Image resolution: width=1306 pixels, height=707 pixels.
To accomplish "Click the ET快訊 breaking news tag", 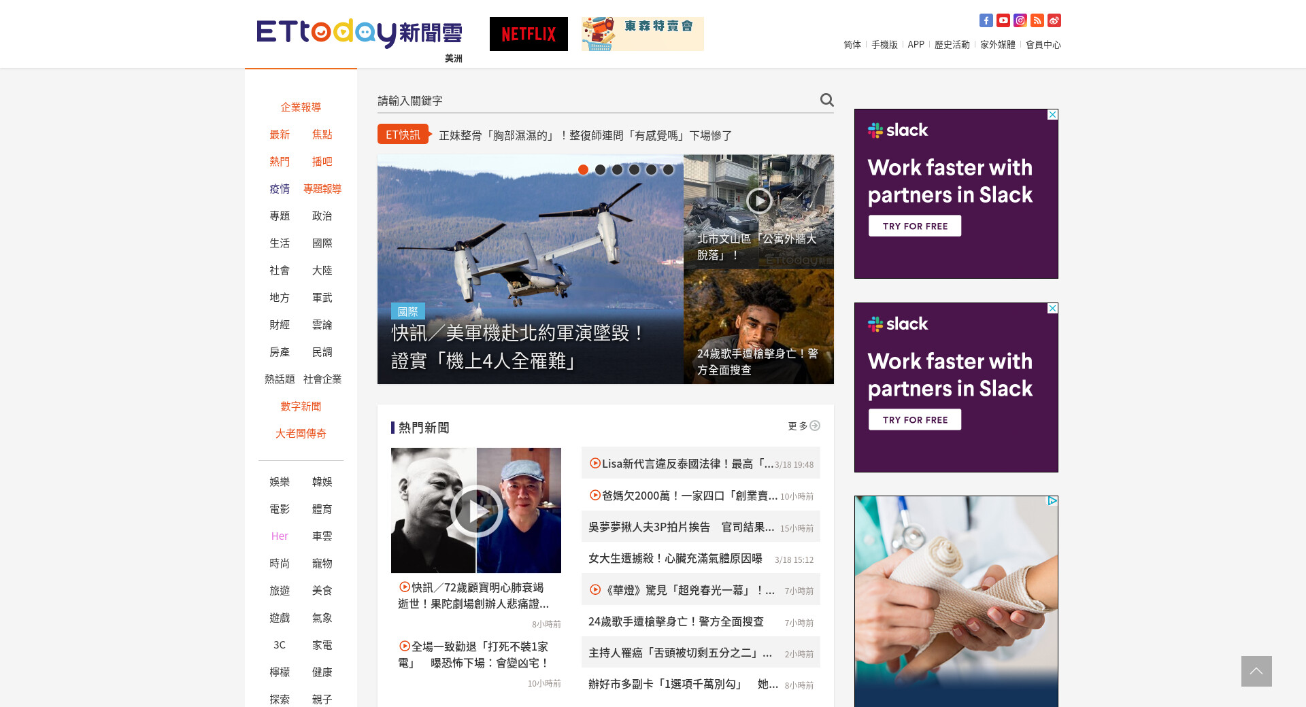I will 403,135.
